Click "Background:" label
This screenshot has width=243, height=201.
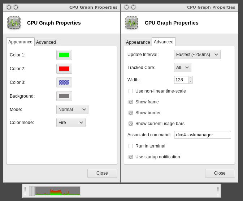click(22, 96)
